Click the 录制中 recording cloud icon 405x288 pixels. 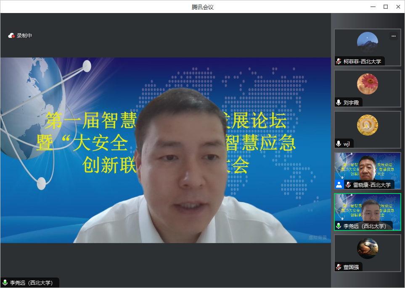tap(11, 36)
